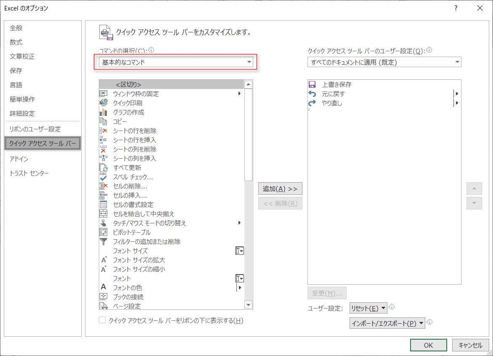Close the Excel のオプション dialog
Viewport: 493px width, 356px height.
click(x=480, y=8)
